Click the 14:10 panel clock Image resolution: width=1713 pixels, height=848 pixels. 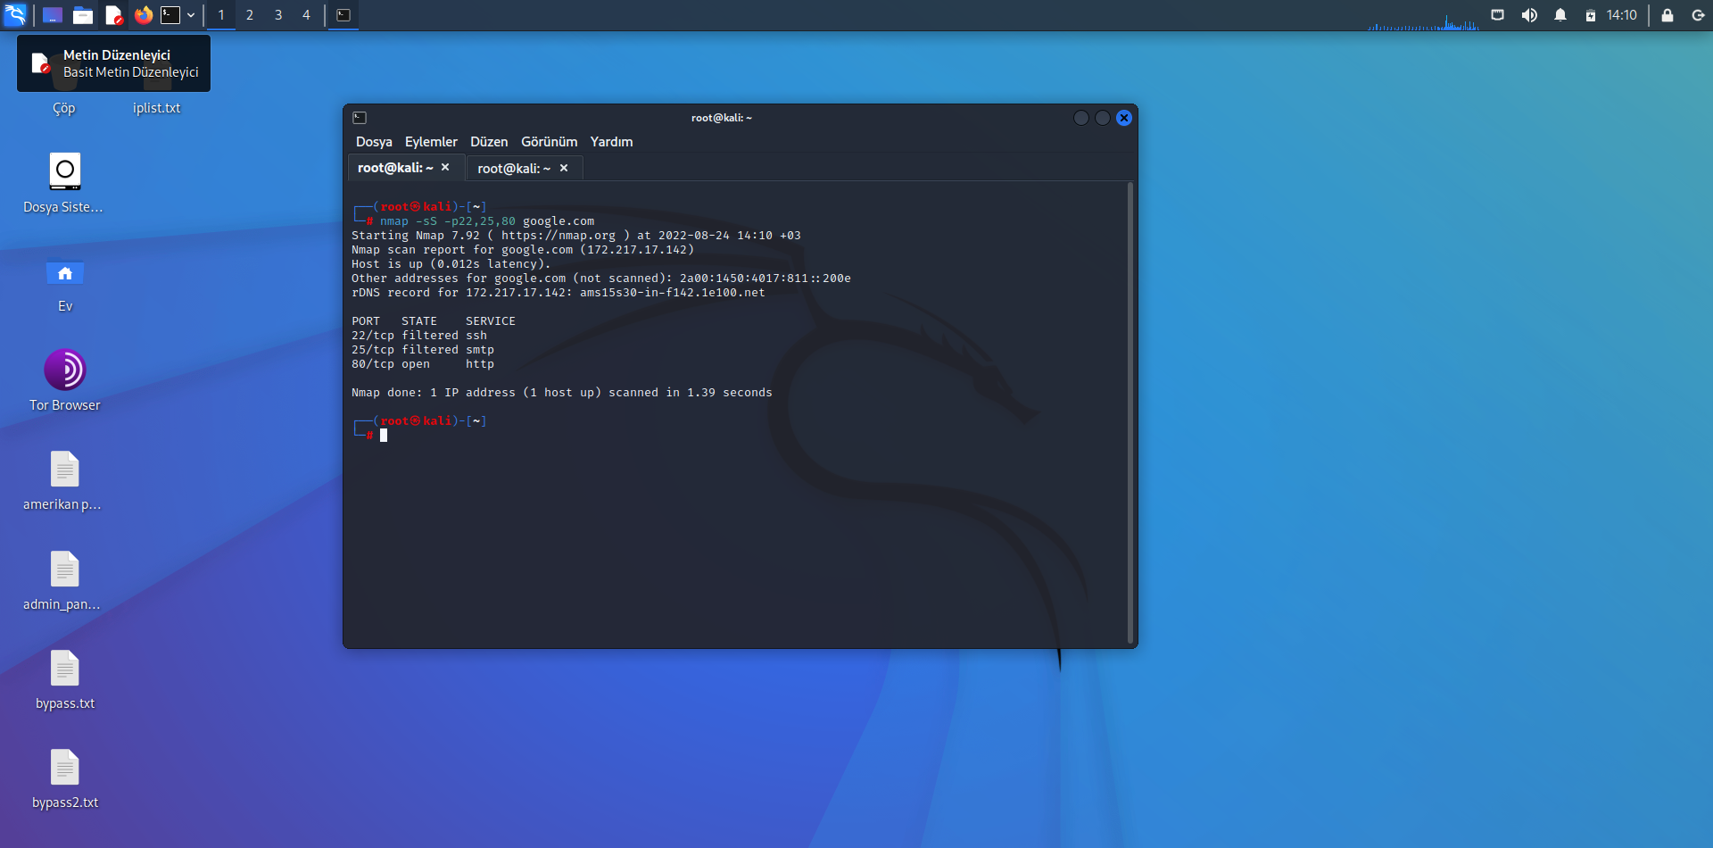click(1622, 15)
